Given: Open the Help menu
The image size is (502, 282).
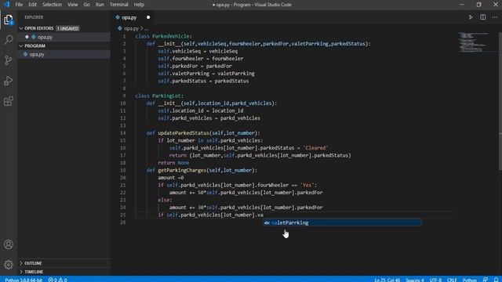Looking at the screenshot, I should point(139,5).
